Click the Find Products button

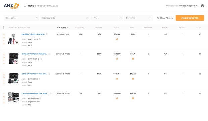190,18
